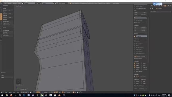This screenshot has width=172, height=97.
Task: Open Photoshop from the taskbar
Action: point(24,95)
